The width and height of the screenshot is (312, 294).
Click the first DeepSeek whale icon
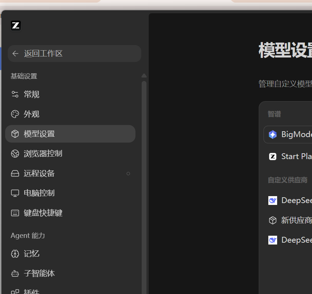point(273,201)
